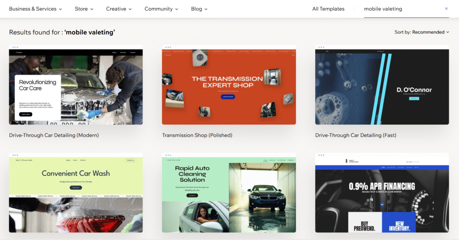Open the Creative menu

point(119,9)
